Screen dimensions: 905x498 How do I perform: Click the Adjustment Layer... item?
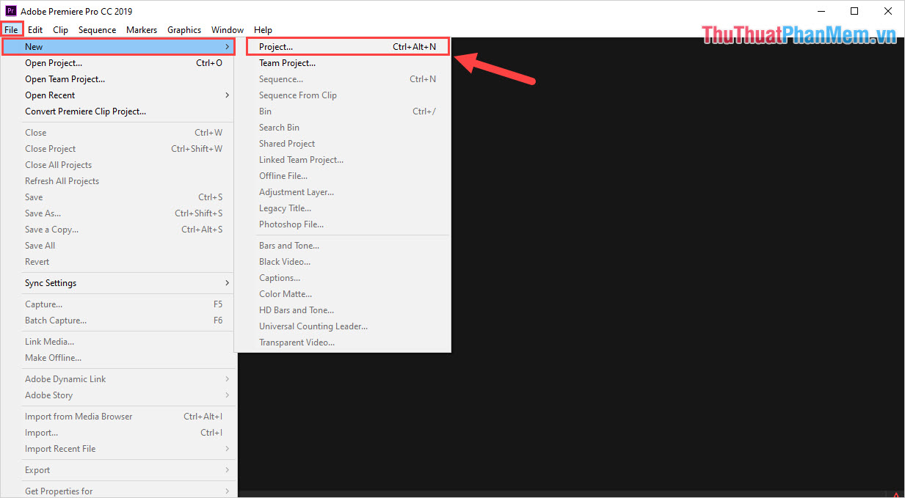(x=342, y=192)
